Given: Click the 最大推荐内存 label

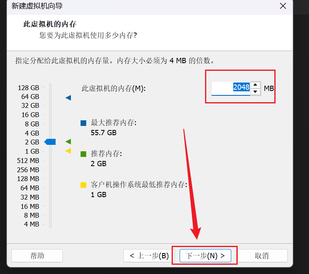Looking at the screenshot, I should point(114,123).
